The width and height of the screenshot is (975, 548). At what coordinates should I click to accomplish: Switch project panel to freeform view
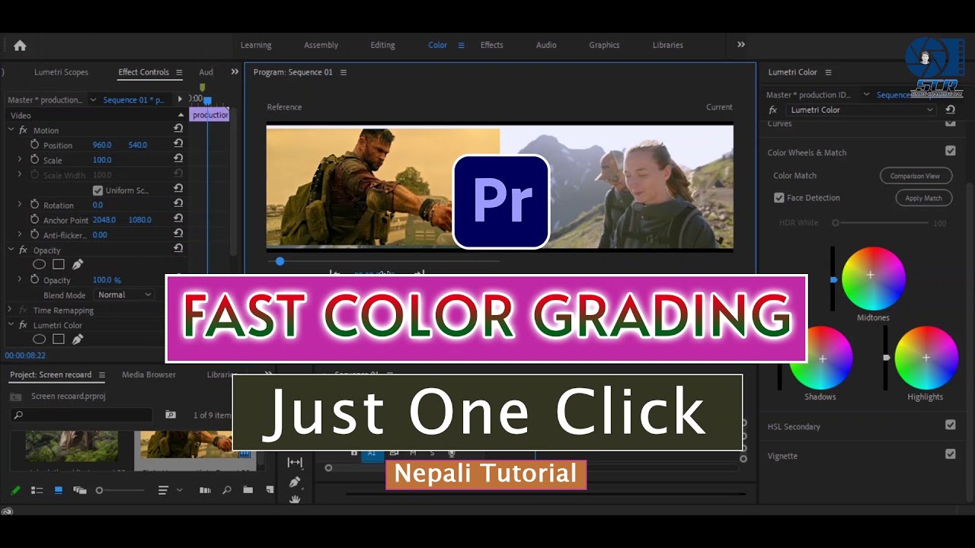point(79,491)
